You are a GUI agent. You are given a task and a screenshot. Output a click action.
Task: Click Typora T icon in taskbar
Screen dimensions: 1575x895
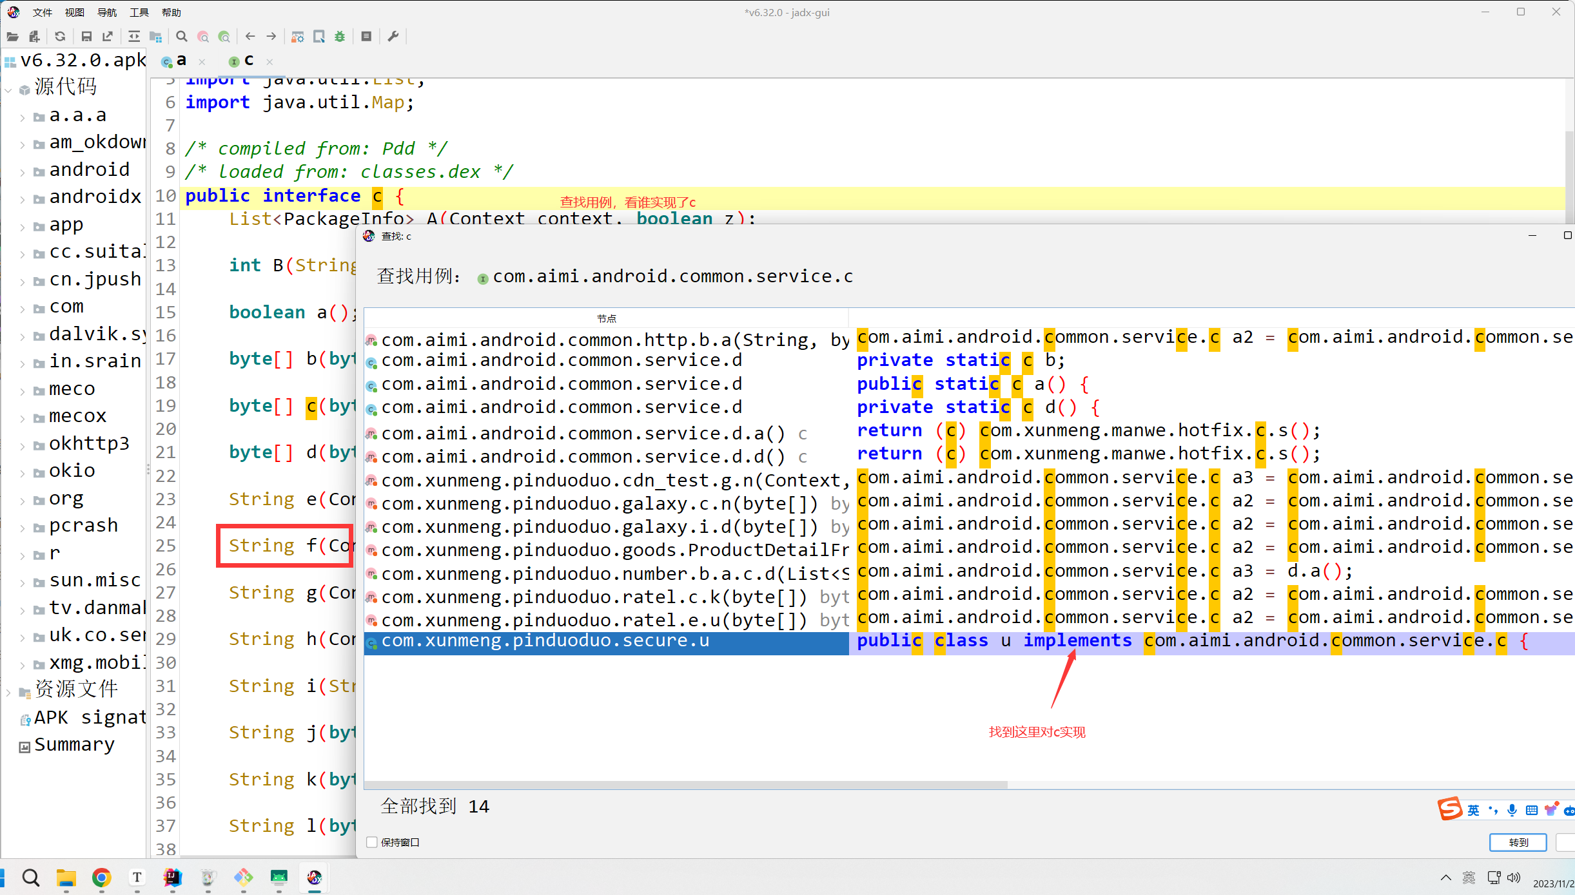[x=137, y=878]
